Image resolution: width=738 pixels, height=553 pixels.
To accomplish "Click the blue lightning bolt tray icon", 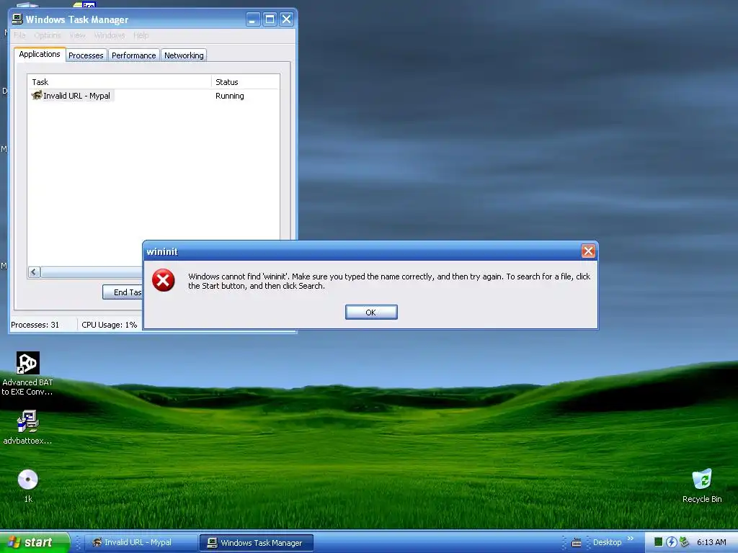I will [x=671, y=542].
